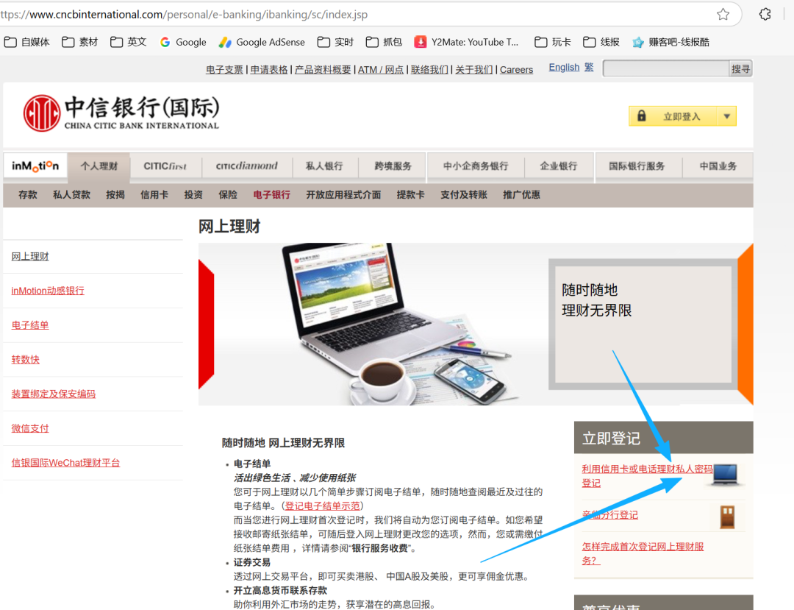794x610 pixels.
Task: Open the Google AdSense bookmark
Action: coord(262,42)
